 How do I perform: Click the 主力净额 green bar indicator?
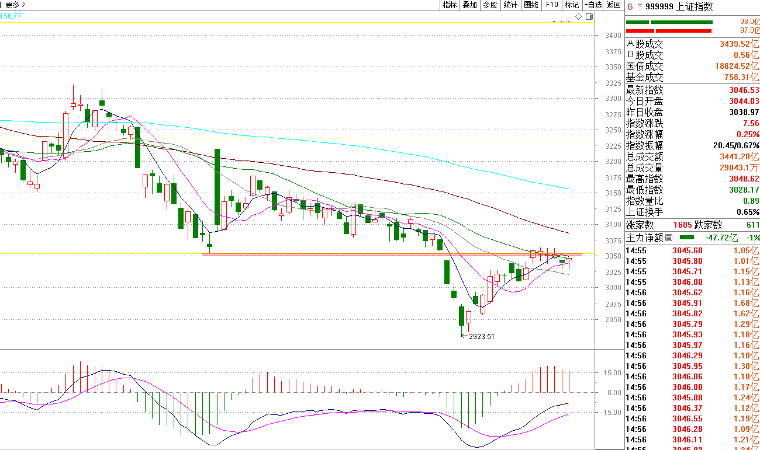687,238
